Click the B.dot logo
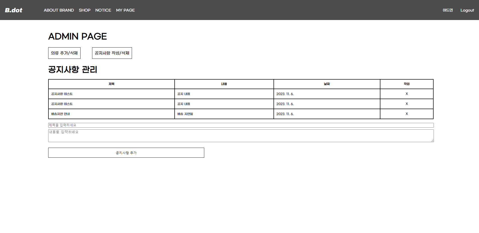The height and width of the screenshot is (233, 479). pyautogui.click(x=14, y=10)
